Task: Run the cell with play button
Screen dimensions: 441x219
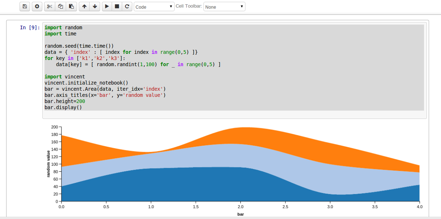Action: click(x=107, y=7)
